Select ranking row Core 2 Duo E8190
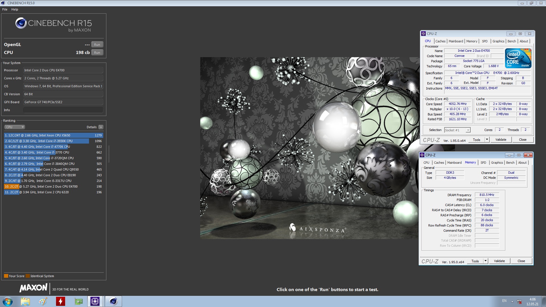Screen dimensions: 546x307 pos(53,175)
